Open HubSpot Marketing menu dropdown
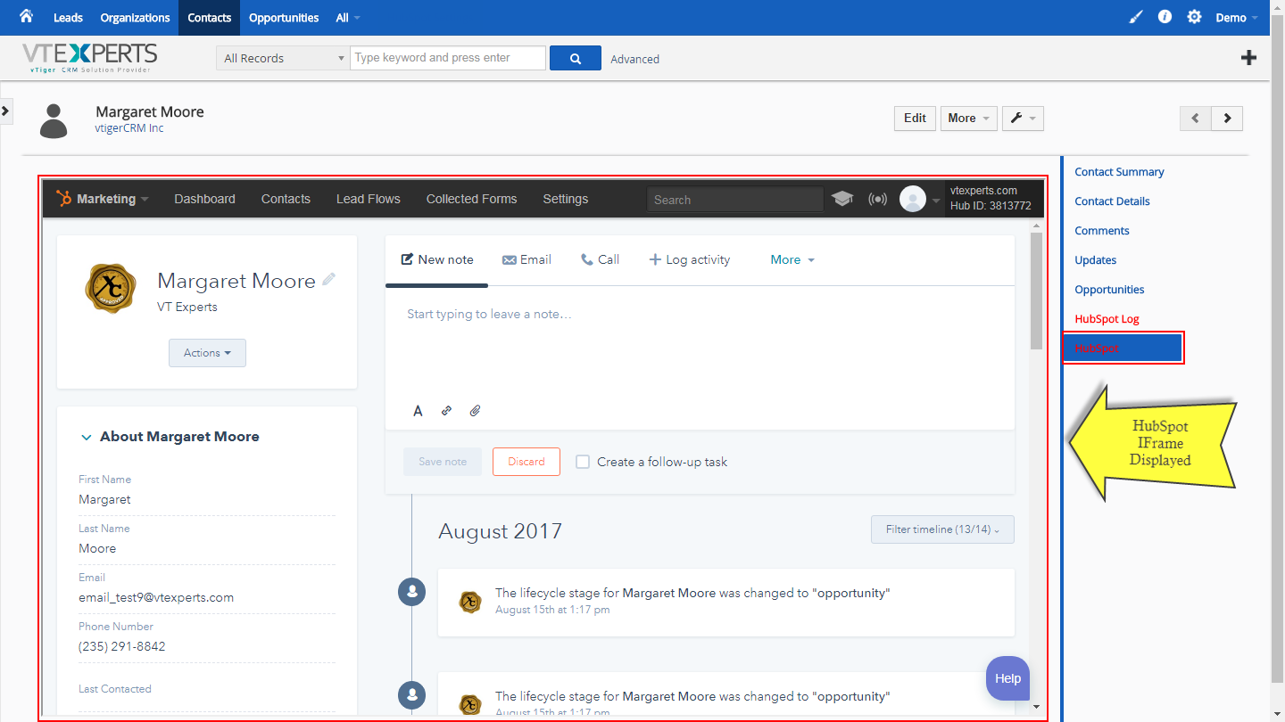Screen dimensions: 1285x722 tap(112, 199)
